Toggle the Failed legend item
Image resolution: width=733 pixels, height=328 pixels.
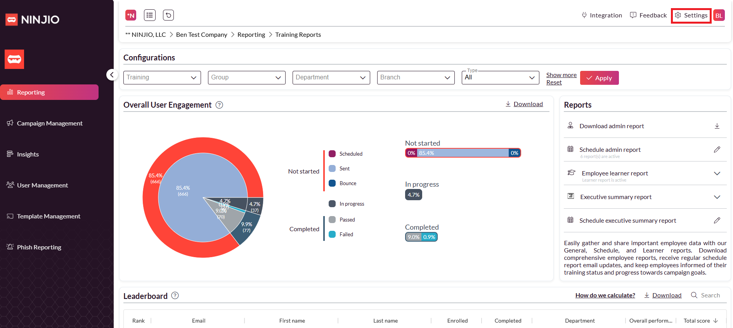coord(341,234)
